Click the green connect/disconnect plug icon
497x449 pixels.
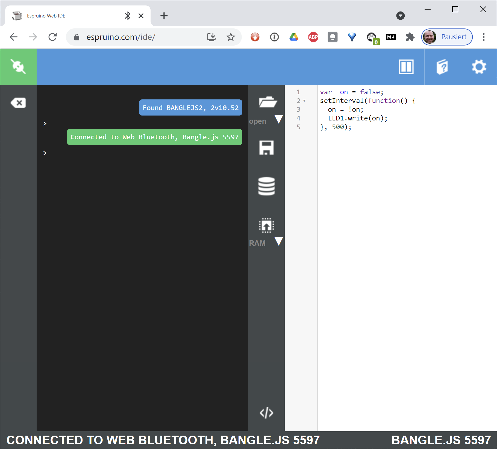pyautogui.click(x=18, y=67)
